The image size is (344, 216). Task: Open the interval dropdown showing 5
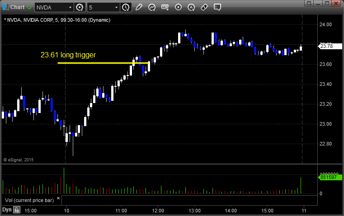pyautogui.click(x=116, y=7)
